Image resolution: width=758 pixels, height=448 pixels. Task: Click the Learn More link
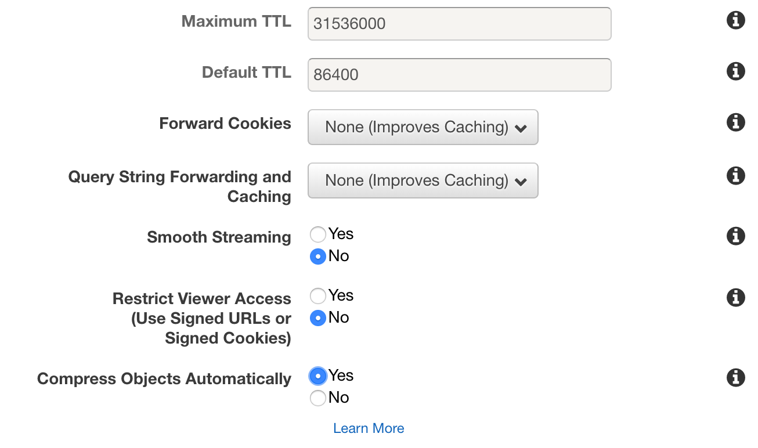pyautogui.click(x=369, y=428)
